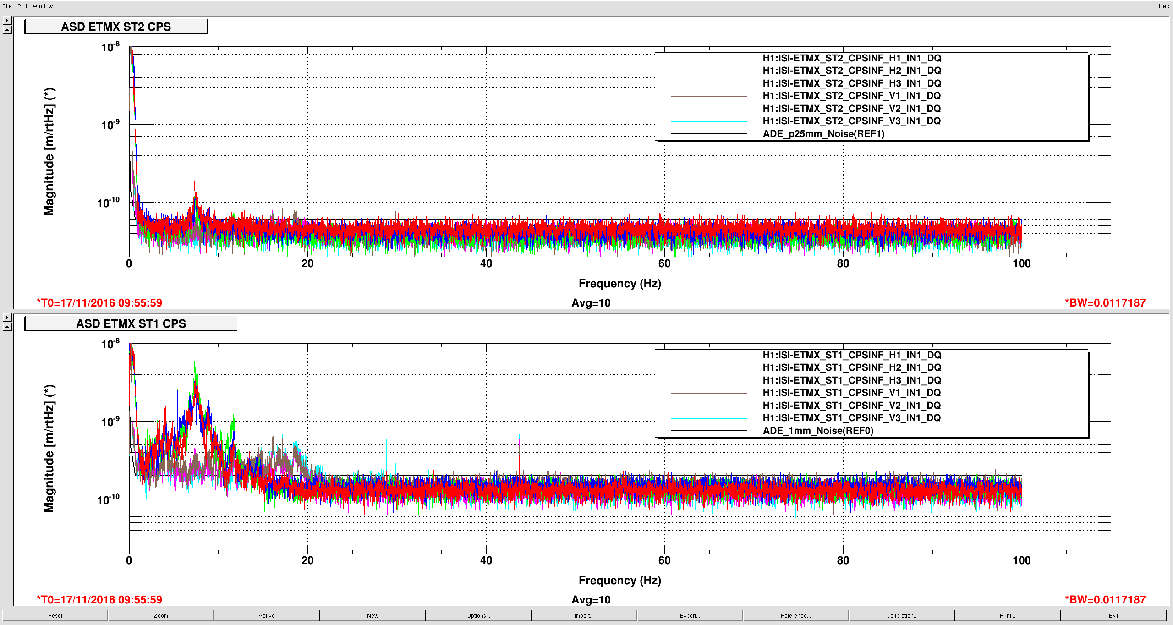
Task: Open the Plot menu
Action: (x=22, y=6)
